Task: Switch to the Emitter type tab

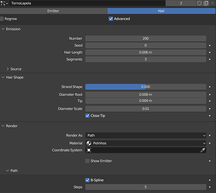Action: pos(54,11)
